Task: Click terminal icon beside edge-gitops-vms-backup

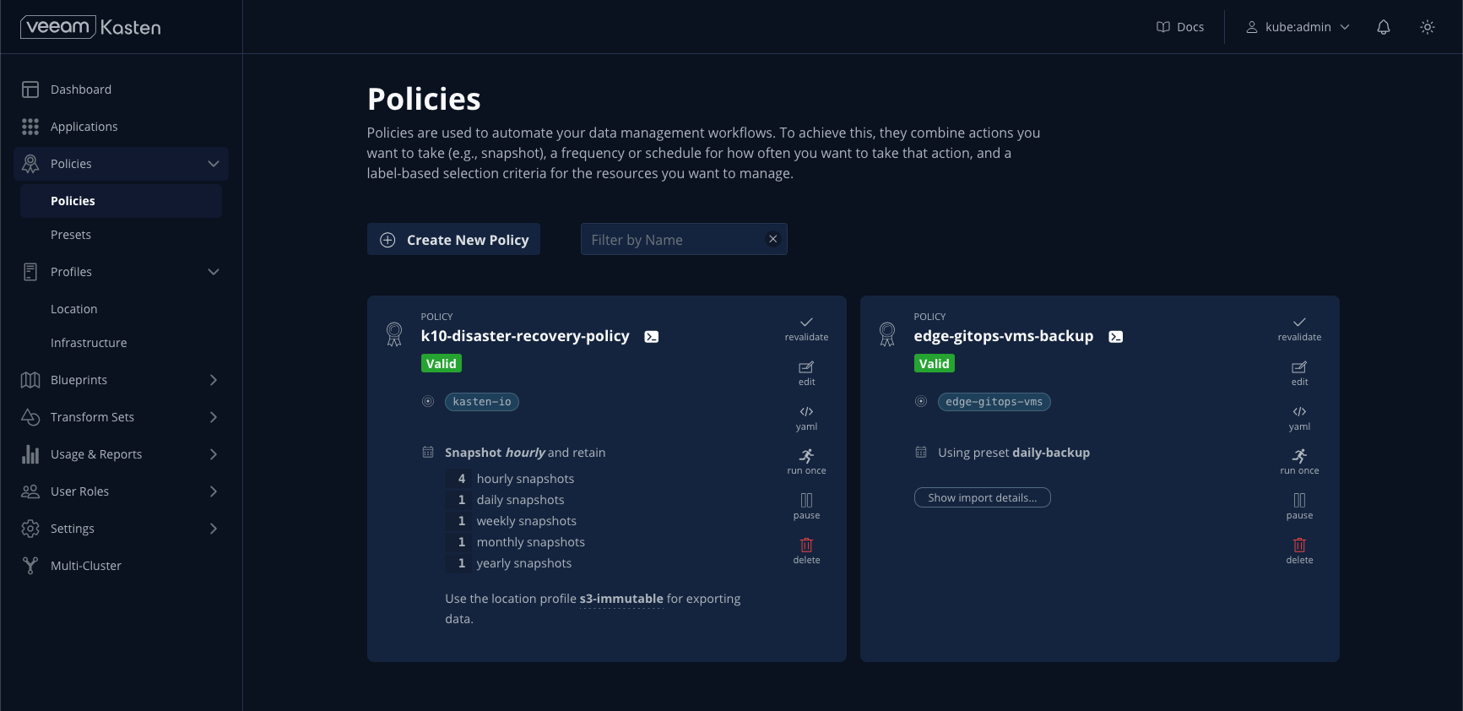Action: coord(1116,336)
